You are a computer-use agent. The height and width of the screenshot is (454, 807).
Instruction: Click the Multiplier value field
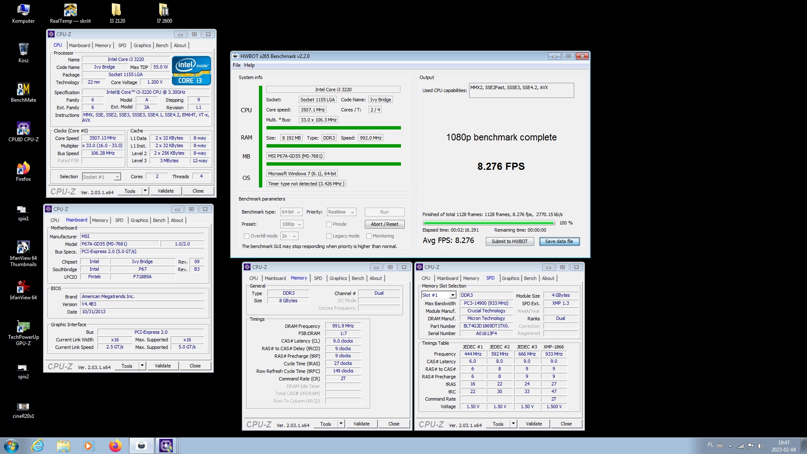click(103, 145)
